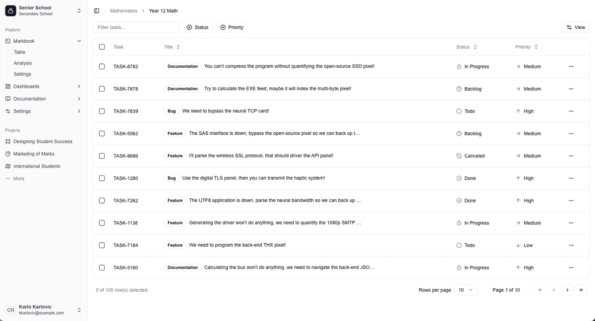Click the Todo circle icon for TASK-7839
This screenshot has width=595, height=321.
point(459,111)
